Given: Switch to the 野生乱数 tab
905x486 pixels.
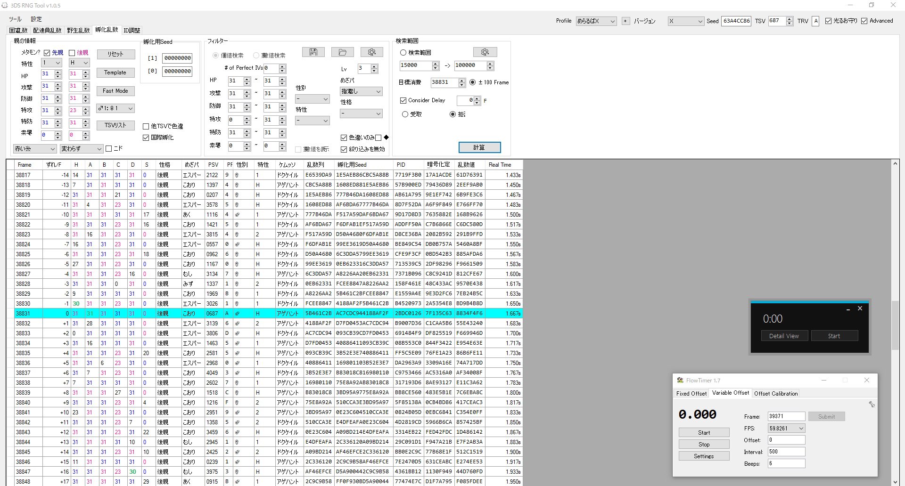Looking at the screenshot, I should [x=78, y=30].
